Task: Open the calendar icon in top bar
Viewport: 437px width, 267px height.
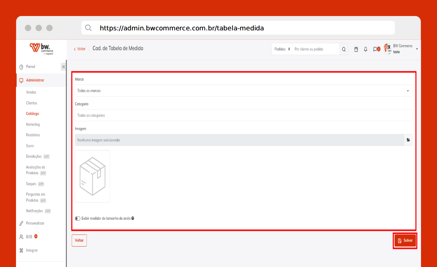Action: point(356,49)
